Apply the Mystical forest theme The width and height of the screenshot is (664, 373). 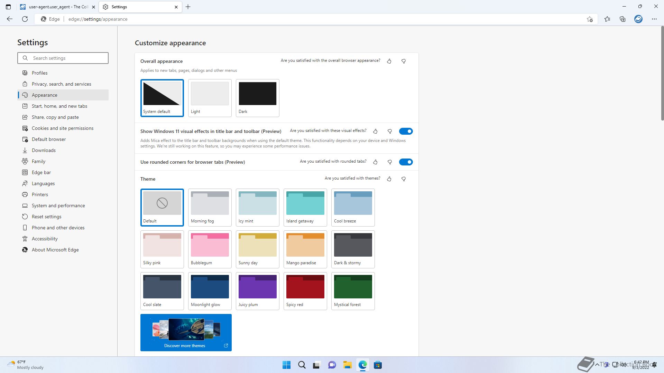point(353,291)
